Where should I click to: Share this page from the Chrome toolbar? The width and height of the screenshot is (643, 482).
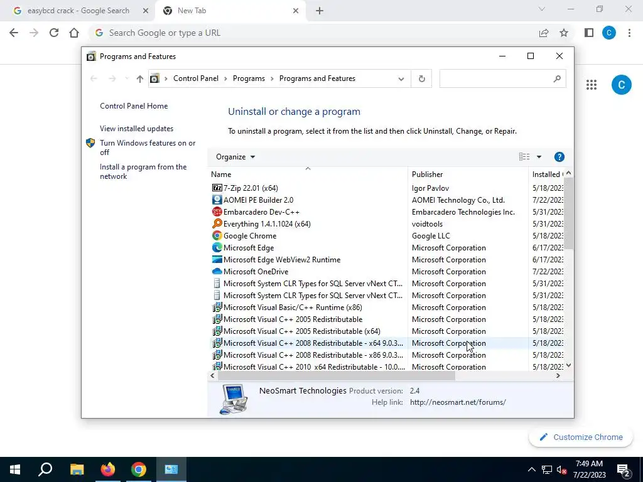(x=544, y=33)
